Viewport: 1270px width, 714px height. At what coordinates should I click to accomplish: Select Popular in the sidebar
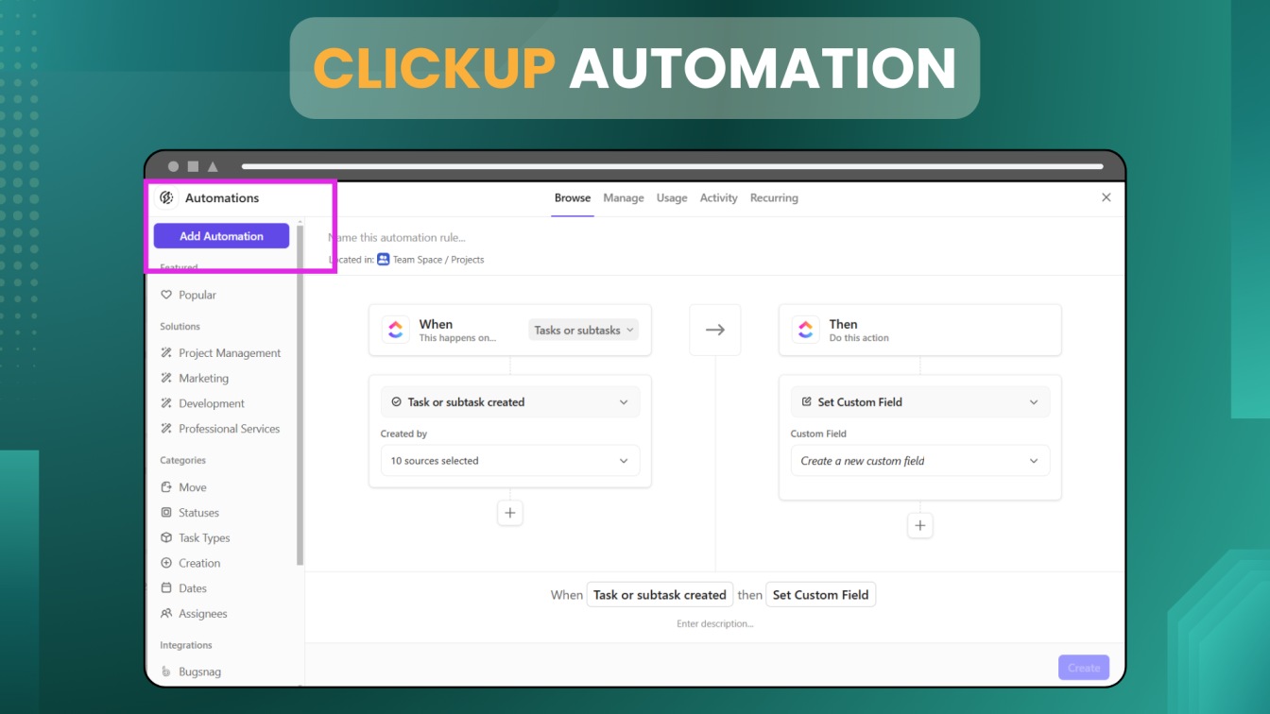197,295
